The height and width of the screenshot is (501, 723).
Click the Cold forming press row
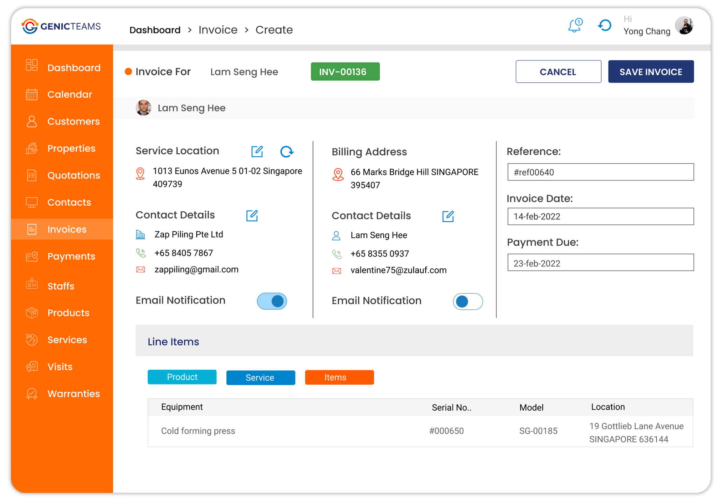(x=420, y=431)
